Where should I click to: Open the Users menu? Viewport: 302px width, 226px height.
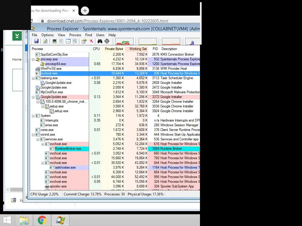100,35
